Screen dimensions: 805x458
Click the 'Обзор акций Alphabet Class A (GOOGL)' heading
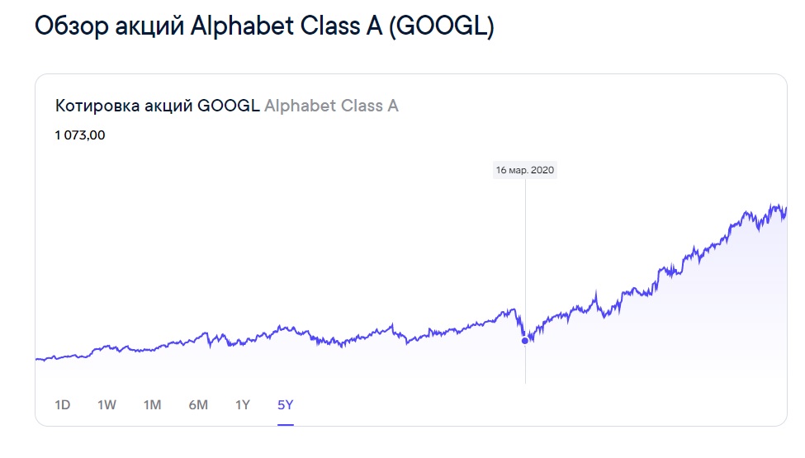(x=264, y=26)
